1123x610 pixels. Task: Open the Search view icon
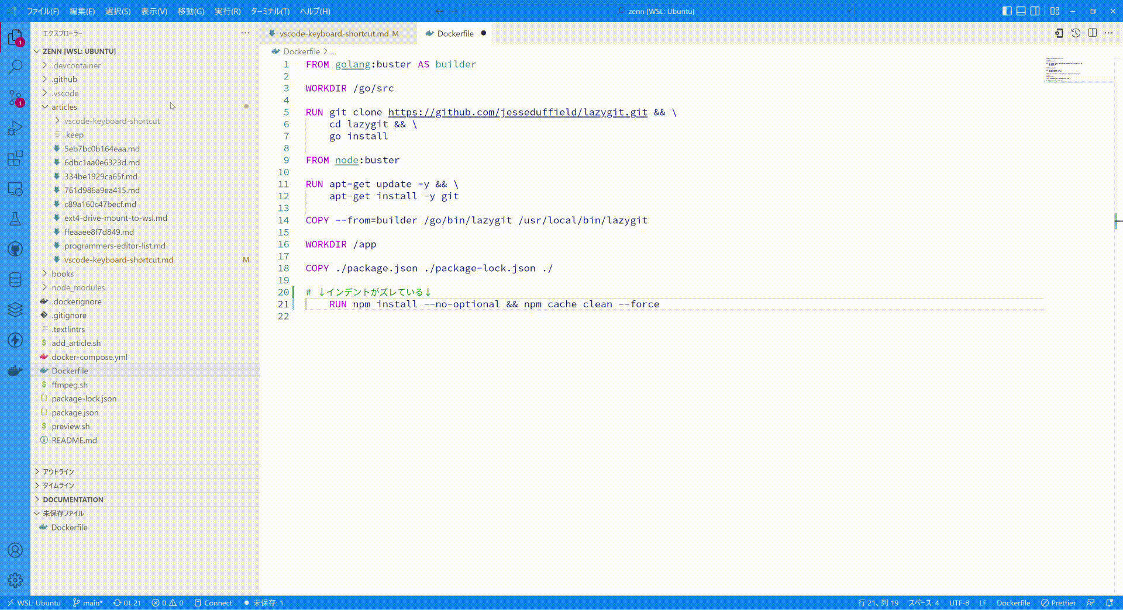tap(15, 67)
